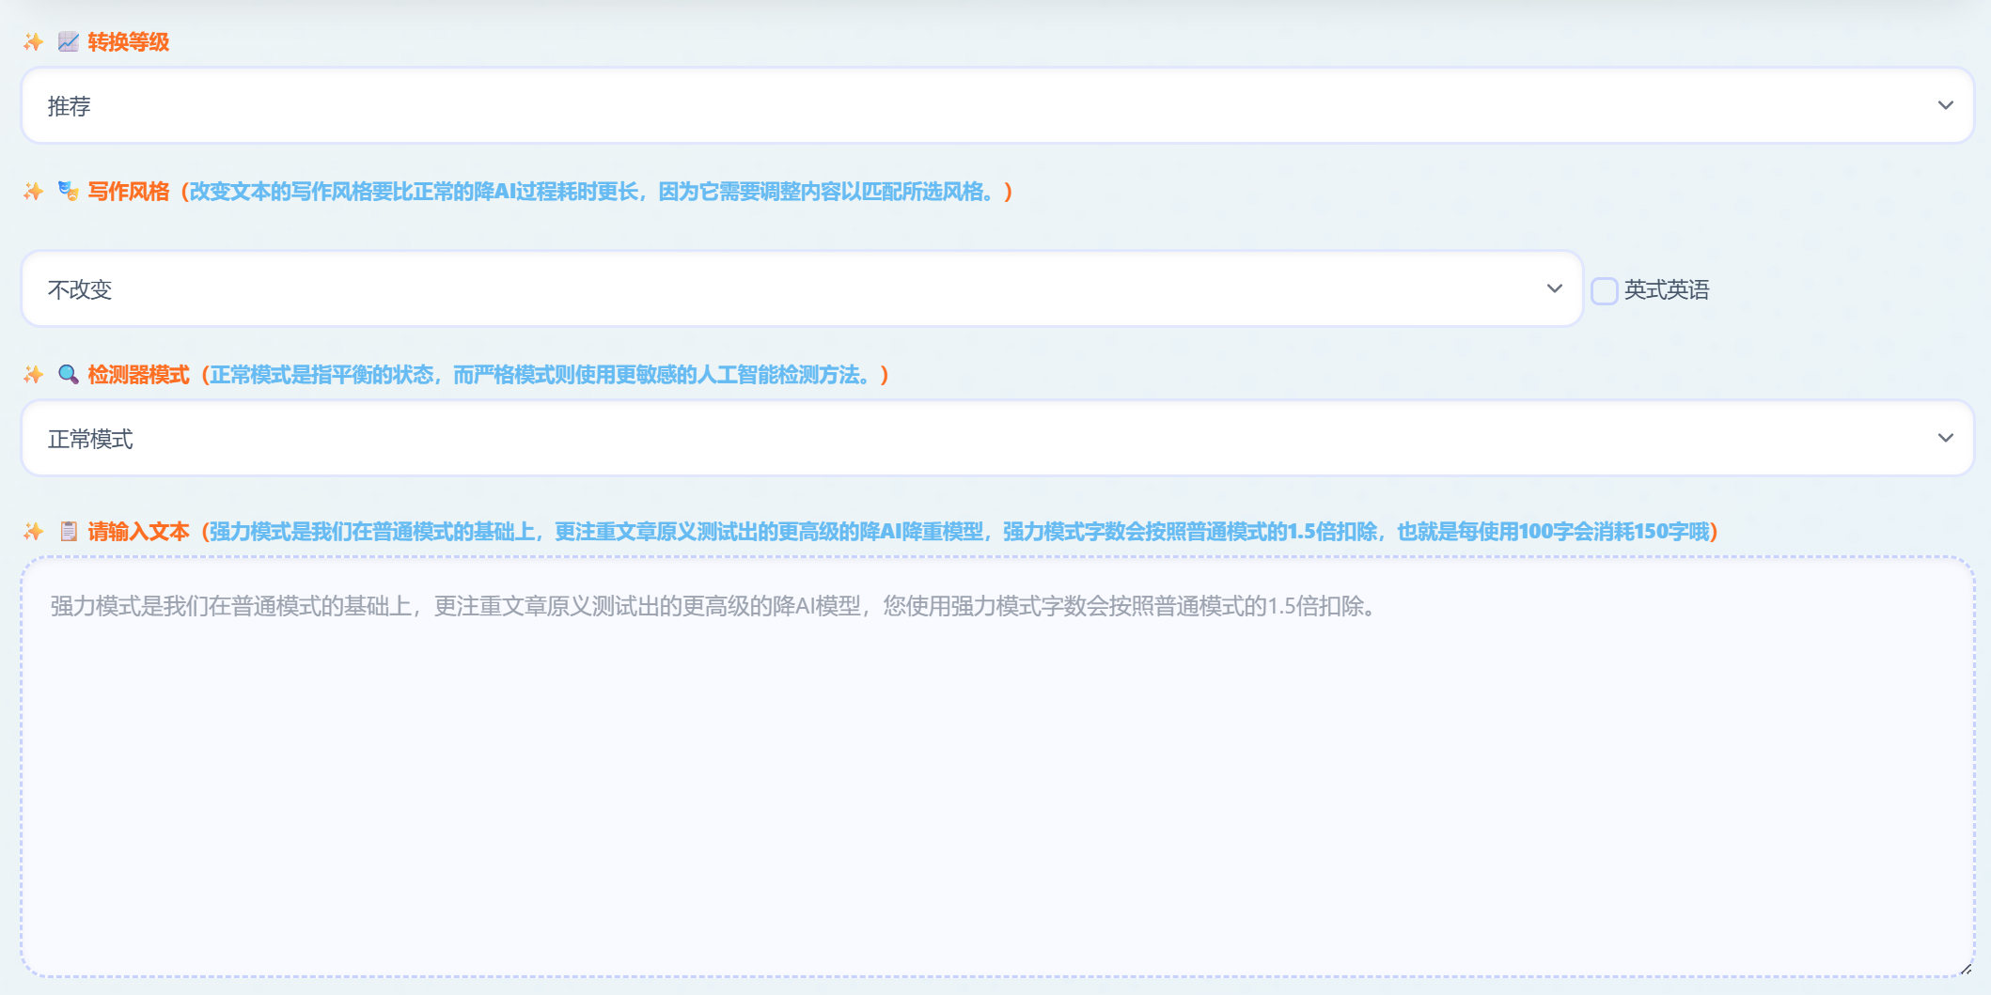Click the sparkle icon on the 请输入文本 row

tap(34, 532)
